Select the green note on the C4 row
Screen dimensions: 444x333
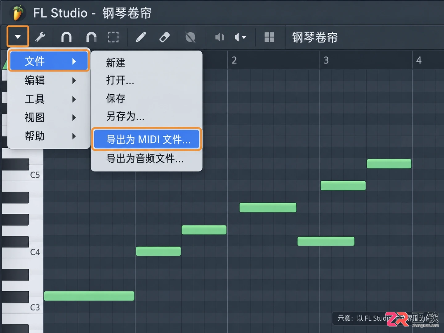[158, 251]
